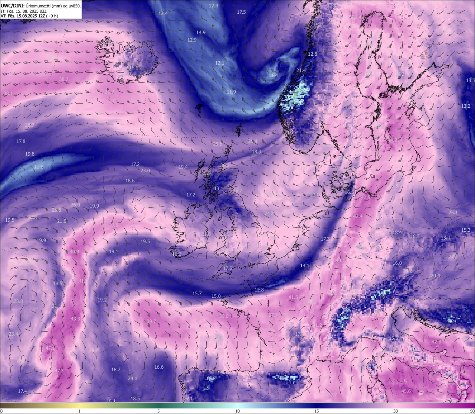Click the 17.3 value label
Screen dimensions: 475x414
(325, 239)
